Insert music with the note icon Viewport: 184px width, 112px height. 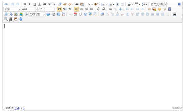[6, 14]
